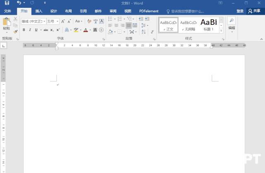Toggle Show/Hide paragraph marks
The width and height of the screenshot is (265, 173).
tap(152, 32)
